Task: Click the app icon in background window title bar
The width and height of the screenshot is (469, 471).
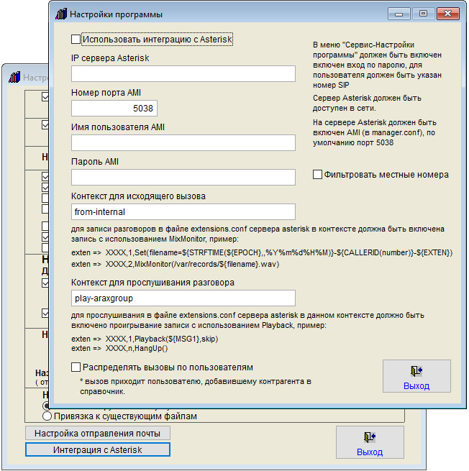Action: pos(14,78)
